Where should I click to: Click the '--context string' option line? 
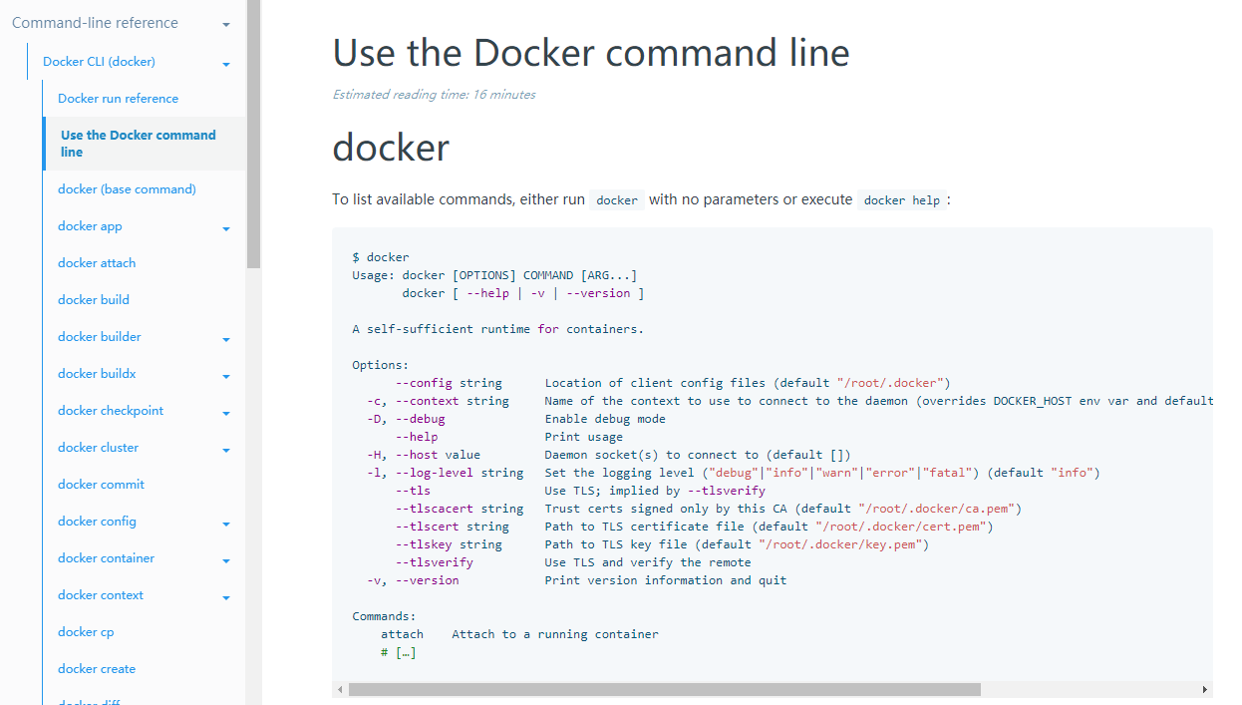[789, 401]
